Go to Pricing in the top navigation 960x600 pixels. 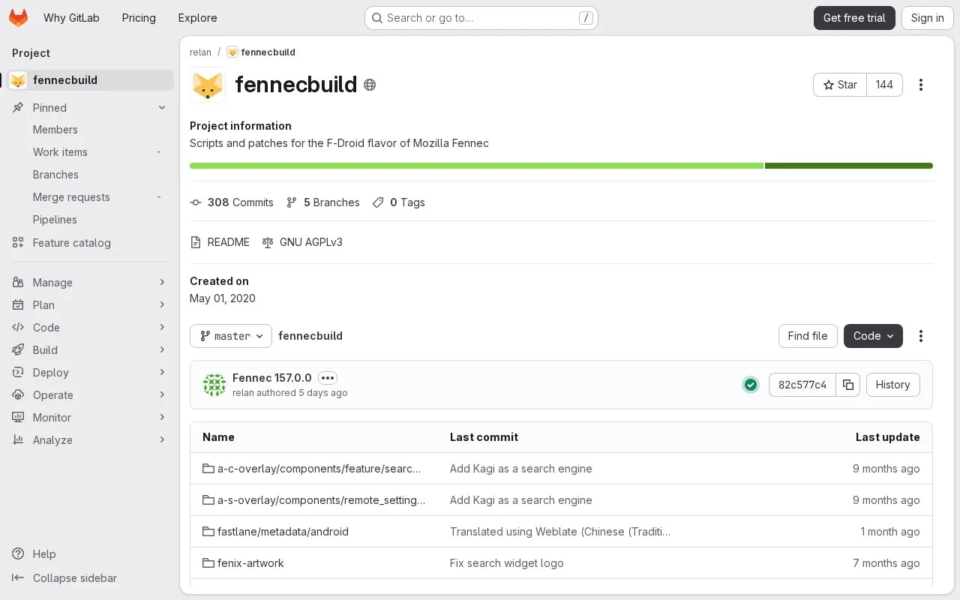click(139, 18)
